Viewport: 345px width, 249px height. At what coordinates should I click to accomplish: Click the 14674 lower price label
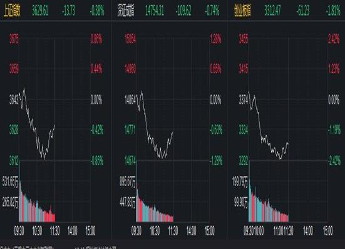130,161
